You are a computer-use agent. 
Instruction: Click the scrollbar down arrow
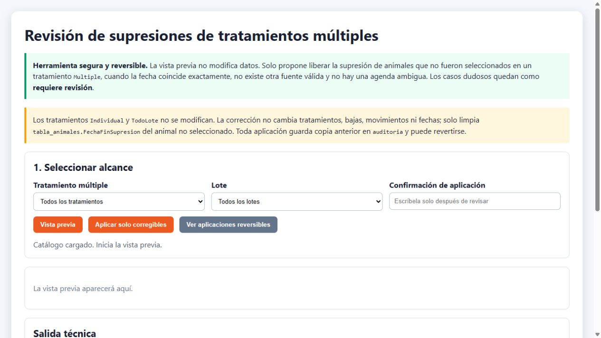(x=597, y=334)
